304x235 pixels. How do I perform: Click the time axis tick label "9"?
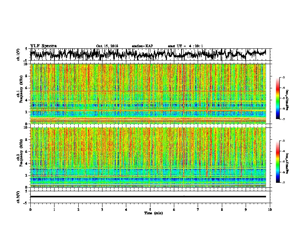246,210
